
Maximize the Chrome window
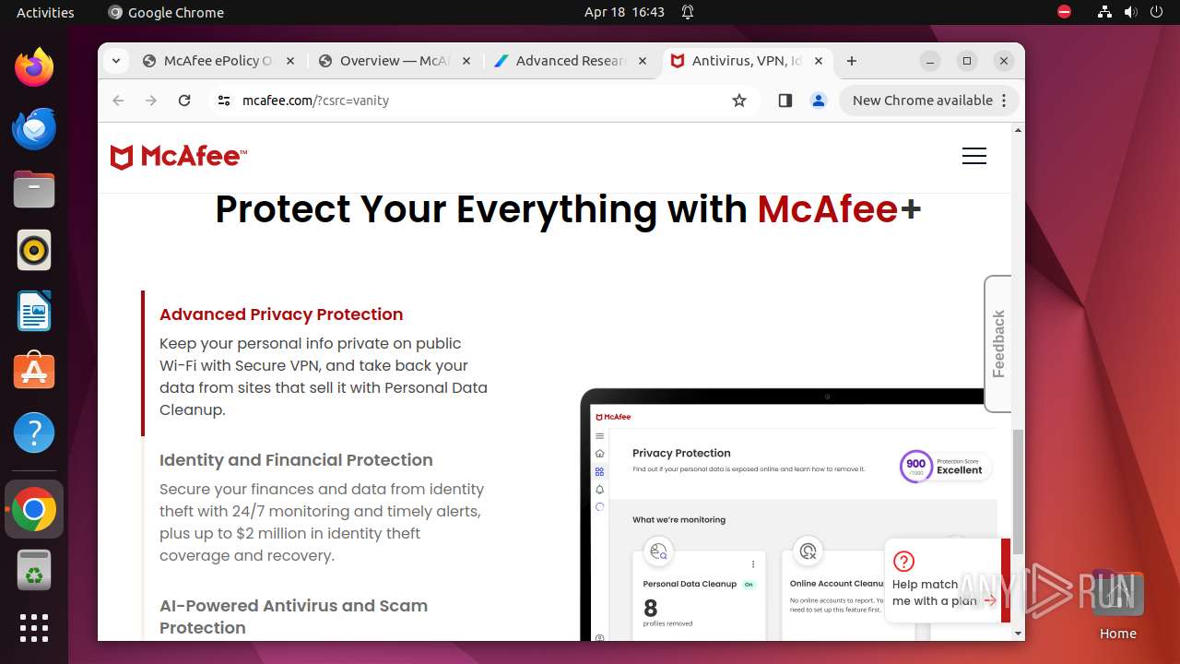click(x=967, y=61)
